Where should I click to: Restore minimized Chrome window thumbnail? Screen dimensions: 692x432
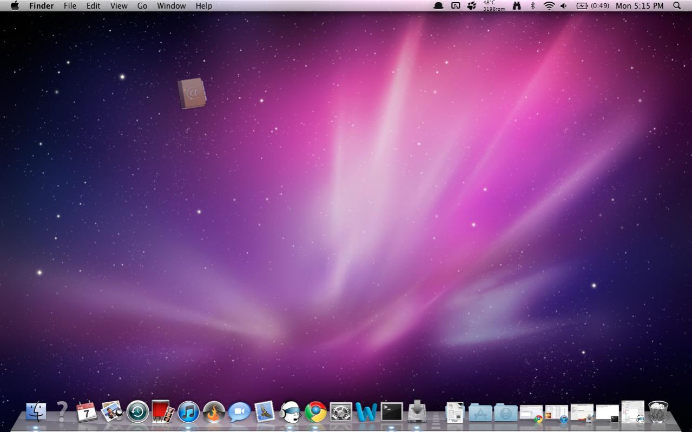click(531, 413)
